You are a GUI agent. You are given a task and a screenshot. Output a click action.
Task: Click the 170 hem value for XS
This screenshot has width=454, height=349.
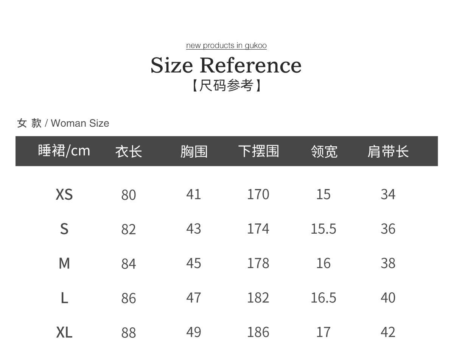point(258,194)
